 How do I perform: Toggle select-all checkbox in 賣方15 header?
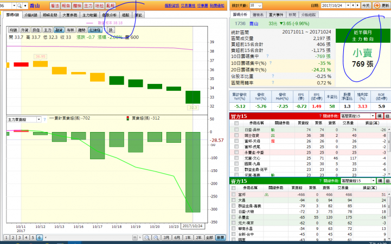pos(233,188)
